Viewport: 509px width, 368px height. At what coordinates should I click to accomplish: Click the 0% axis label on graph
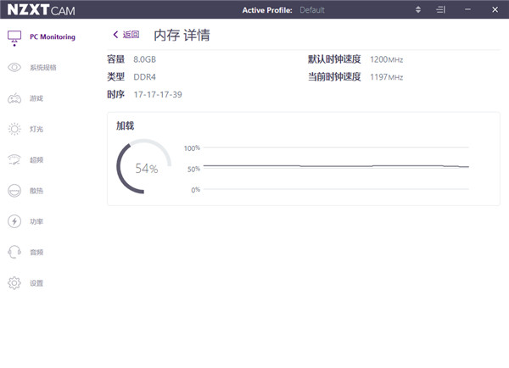(195, 190)
